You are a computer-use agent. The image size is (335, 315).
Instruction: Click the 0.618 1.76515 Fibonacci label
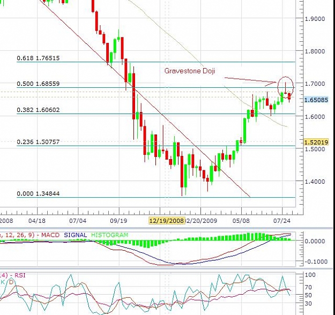click(38, 58)
